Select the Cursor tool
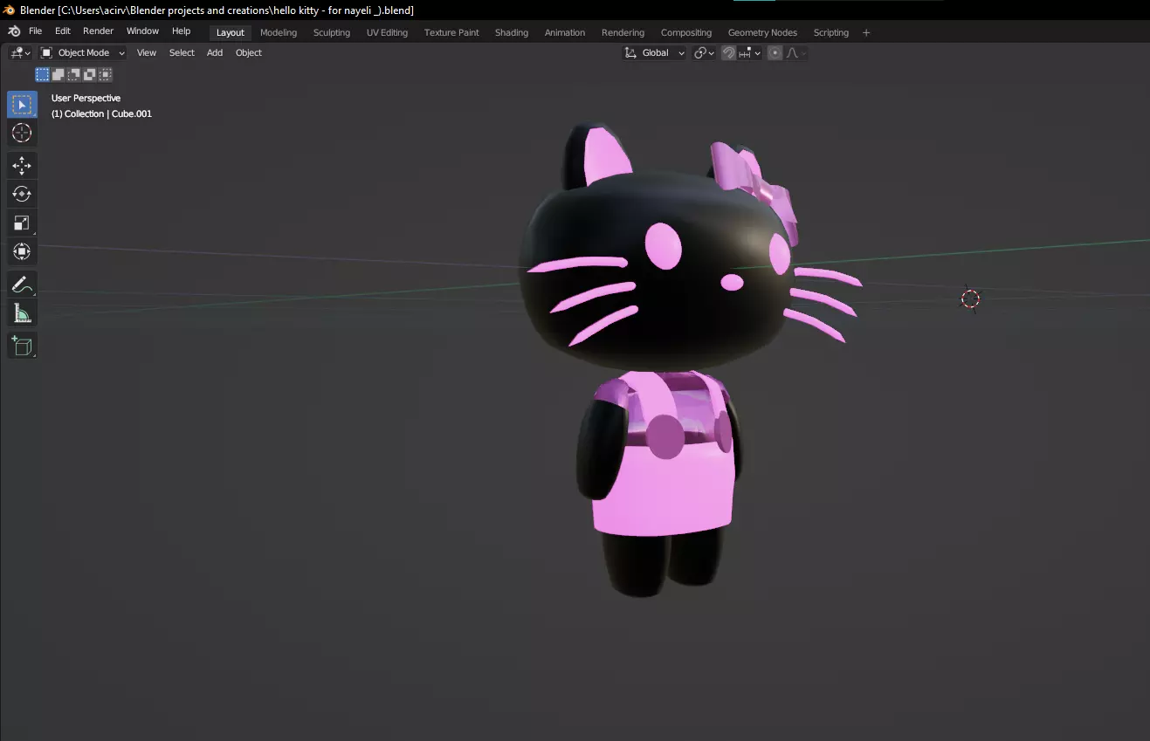Image resolution: width=1150 pixels, height=741 pixels. pos(22,133)
